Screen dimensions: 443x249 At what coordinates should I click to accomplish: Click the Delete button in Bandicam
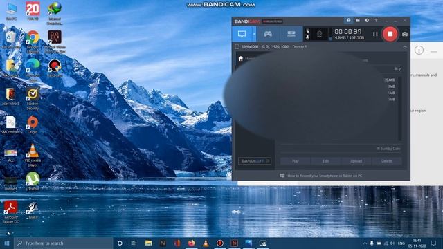point(386,161)
